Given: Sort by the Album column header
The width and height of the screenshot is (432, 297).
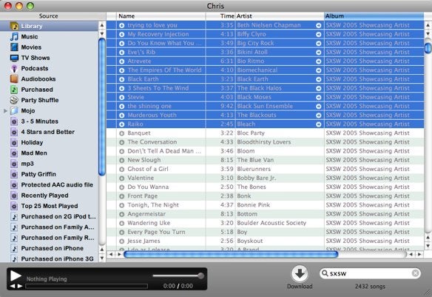Looking at the screenshot, I should (x=374, y=16).
